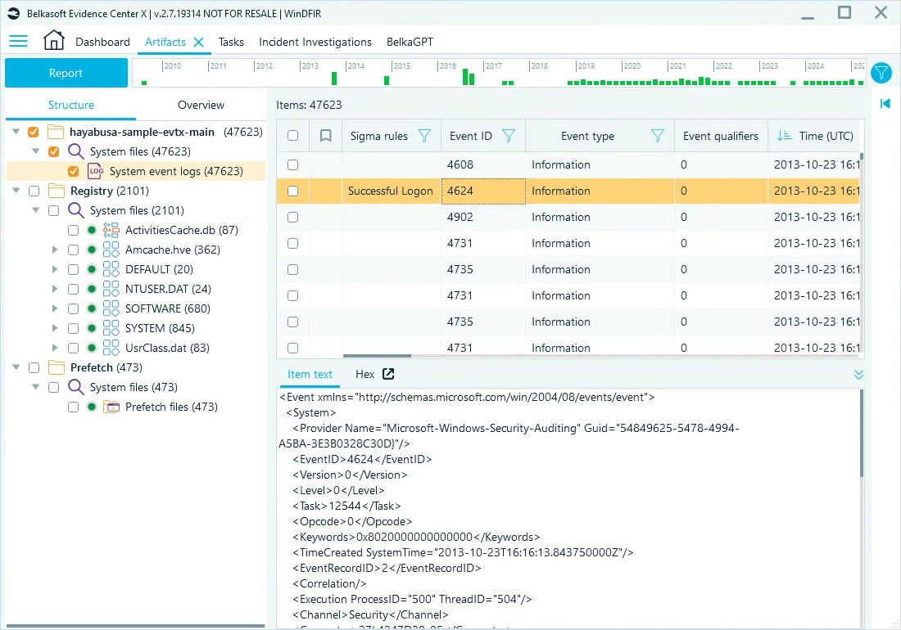Screen dimensions: 901x630
Task: Click System event logs LOG icon
Action: point(96,171)
